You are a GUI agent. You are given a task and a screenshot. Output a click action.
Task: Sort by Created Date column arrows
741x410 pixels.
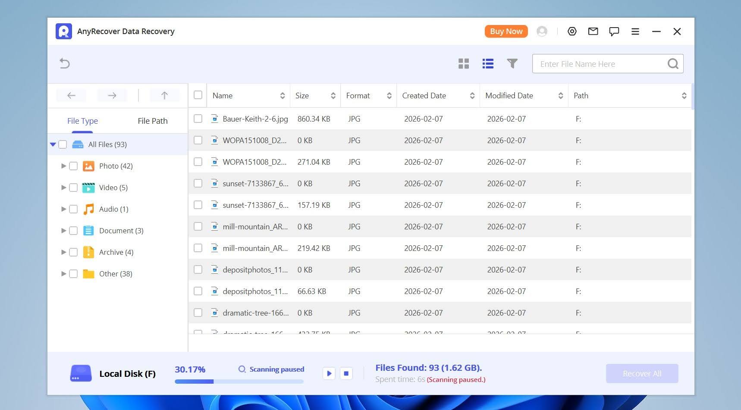coord(472,96)
